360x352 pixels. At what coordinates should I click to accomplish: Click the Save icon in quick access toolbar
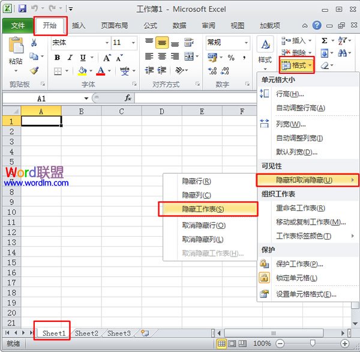(x=22, y=9)
